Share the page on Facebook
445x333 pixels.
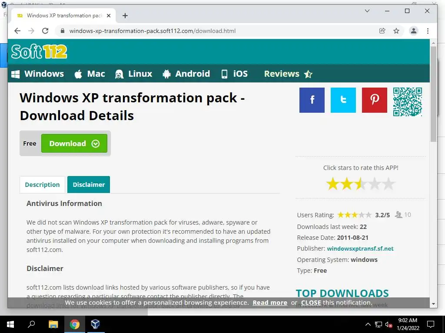312,100
